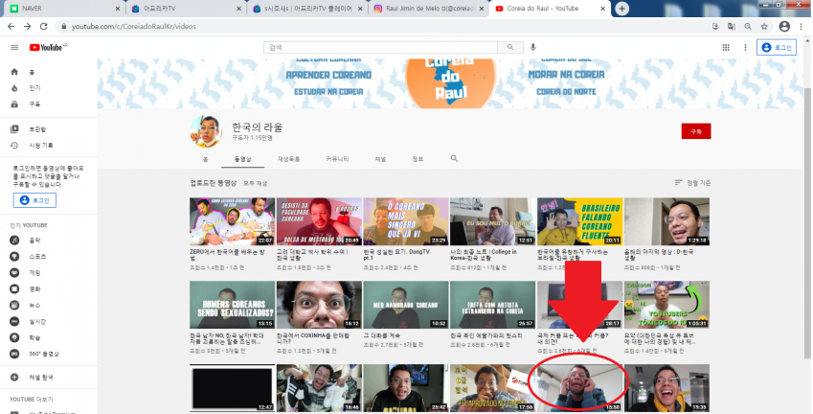Open the Youtubers Tóxicos video thumbnail

pyautogui.click(x=666, y=305)
